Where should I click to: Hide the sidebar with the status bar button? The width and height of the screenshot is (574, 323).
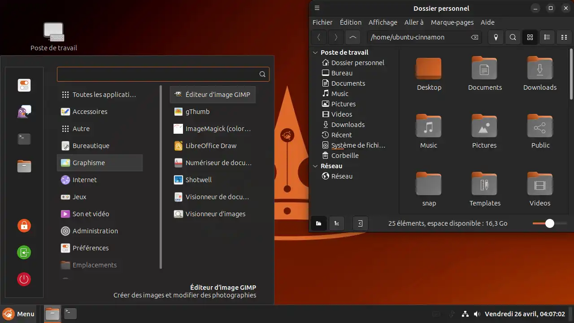click(x=360, y=223)
